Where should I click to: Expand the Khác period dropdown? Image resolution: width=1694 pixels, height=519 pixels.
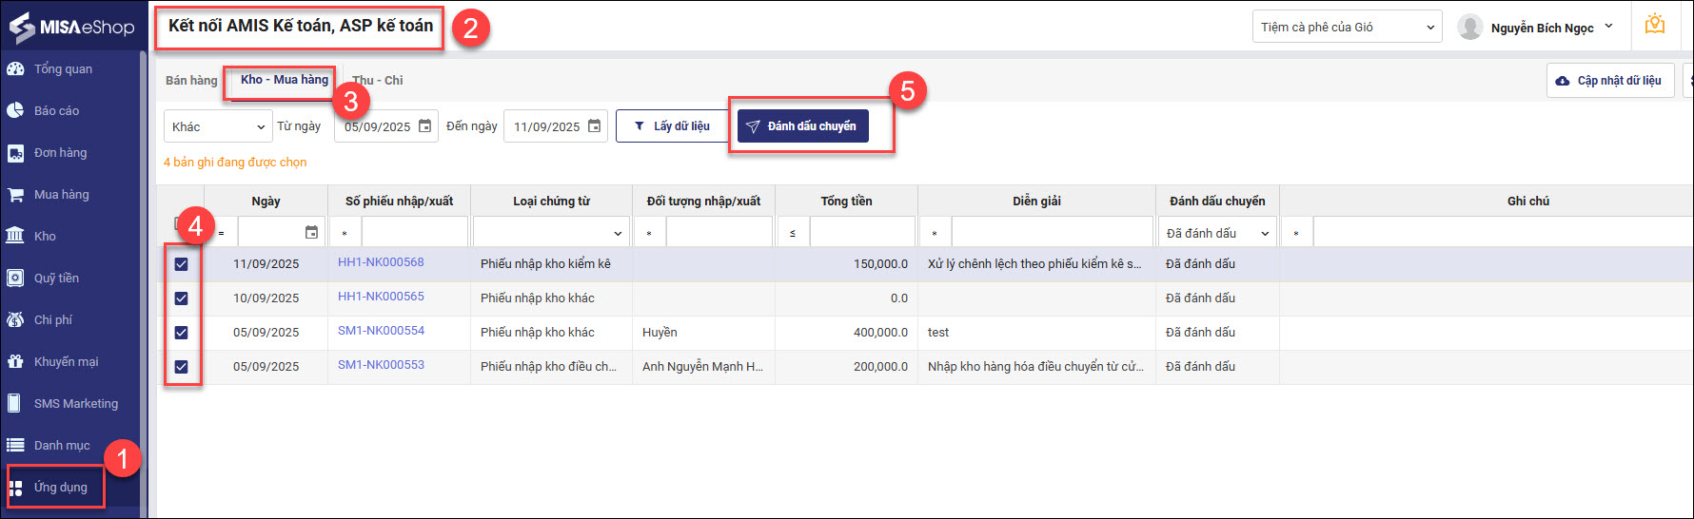pyautogui.click(x=218, y=126)
